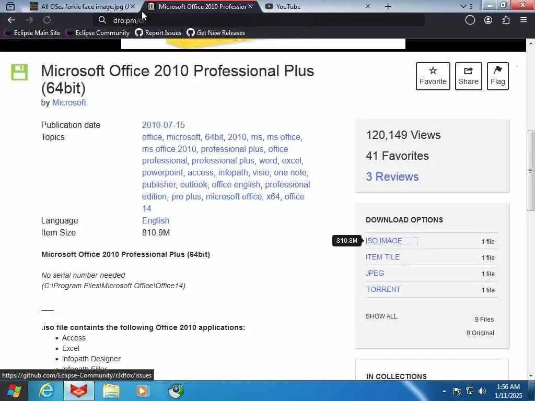The image size is (535, 401).
Task: Open the ITEM TILE download option
Action: coord(382,257)
